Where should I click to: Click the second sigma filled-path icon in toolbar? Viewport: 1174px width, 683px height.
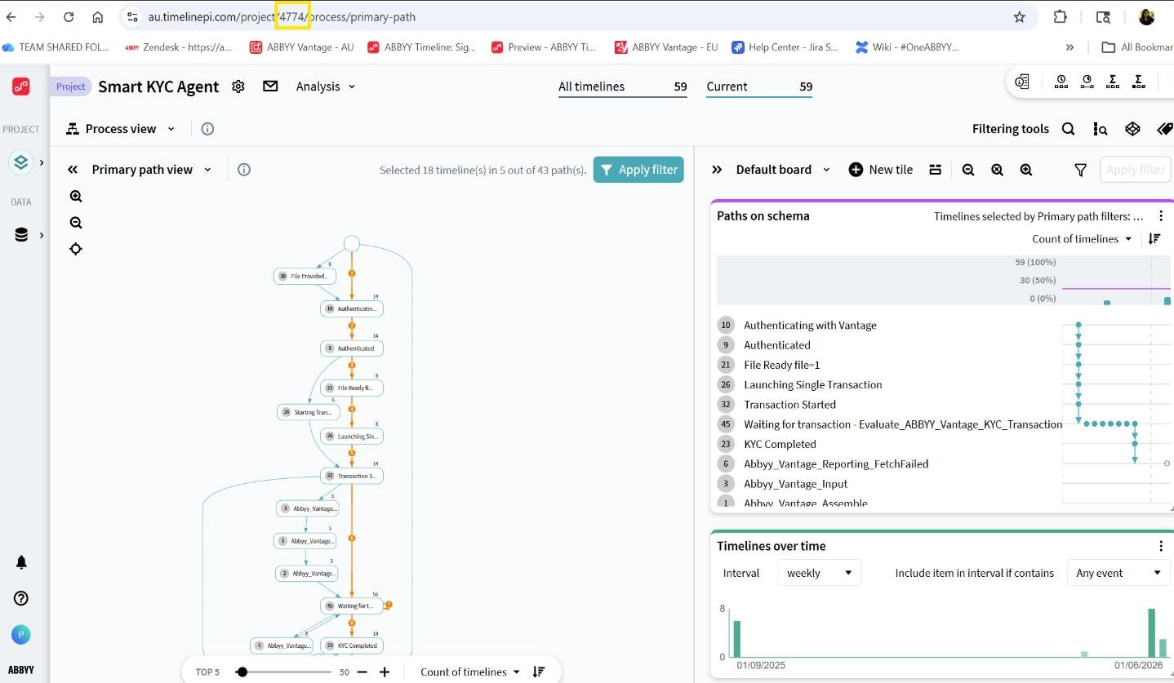click(x=1138, y=82)
